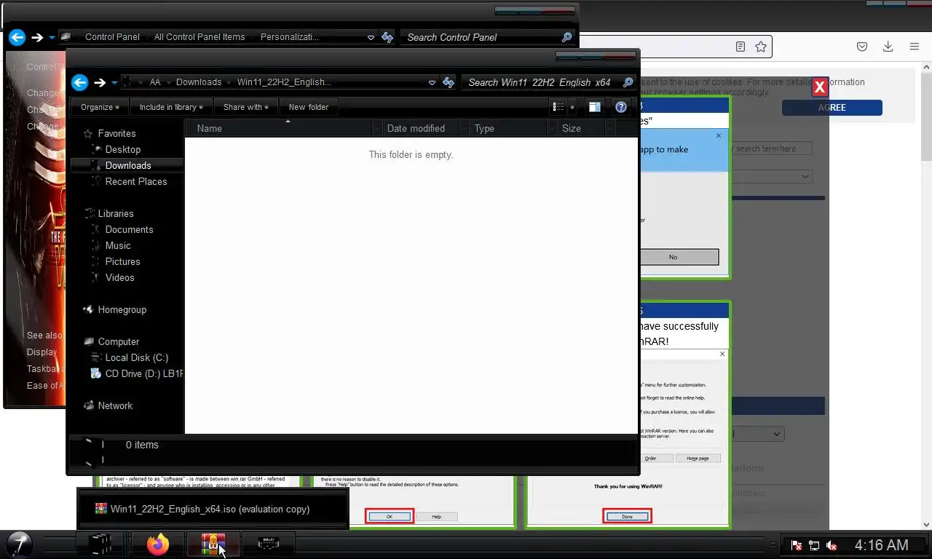Open Windows Explorer taskbar button

point(101,544)
